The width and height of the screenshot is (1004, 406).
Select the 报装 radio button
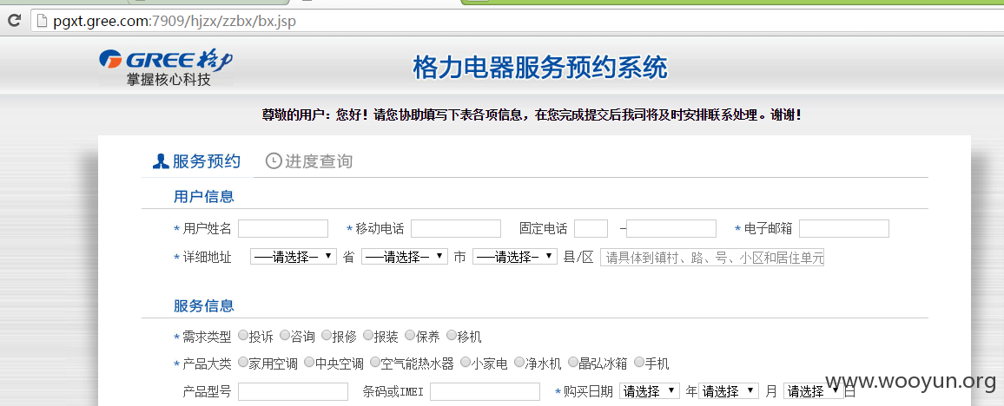tap(368, 335)
